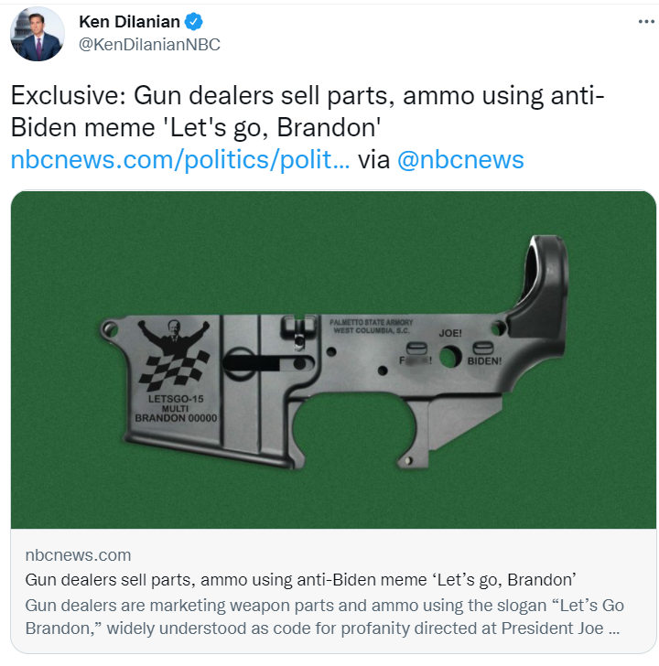
Task: Click Ken Dilanian's profile avatar
Action: click(38, 34)
